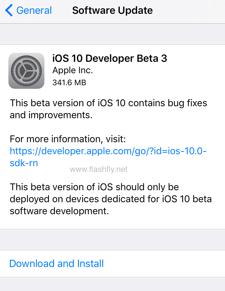Open the developer.apple.com release notes link
Viewport: 225px width, 291px height.
tap(108, 151)
